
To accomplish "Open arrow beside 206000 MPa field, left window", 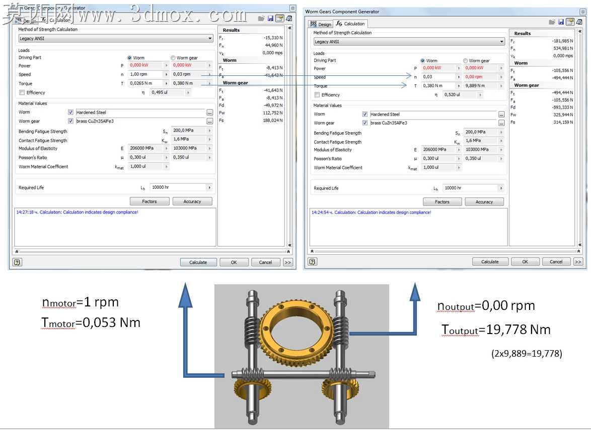I will pyautogui.click(x=166, y=149).
